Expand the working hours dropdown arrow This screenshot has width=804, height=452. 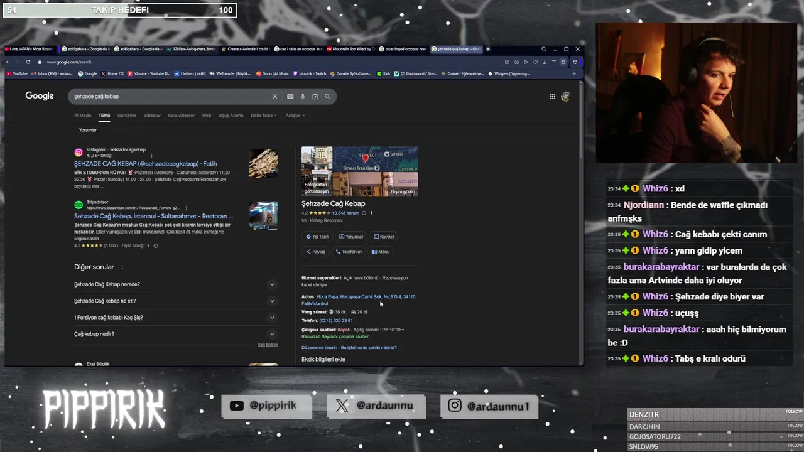[403, 330]
